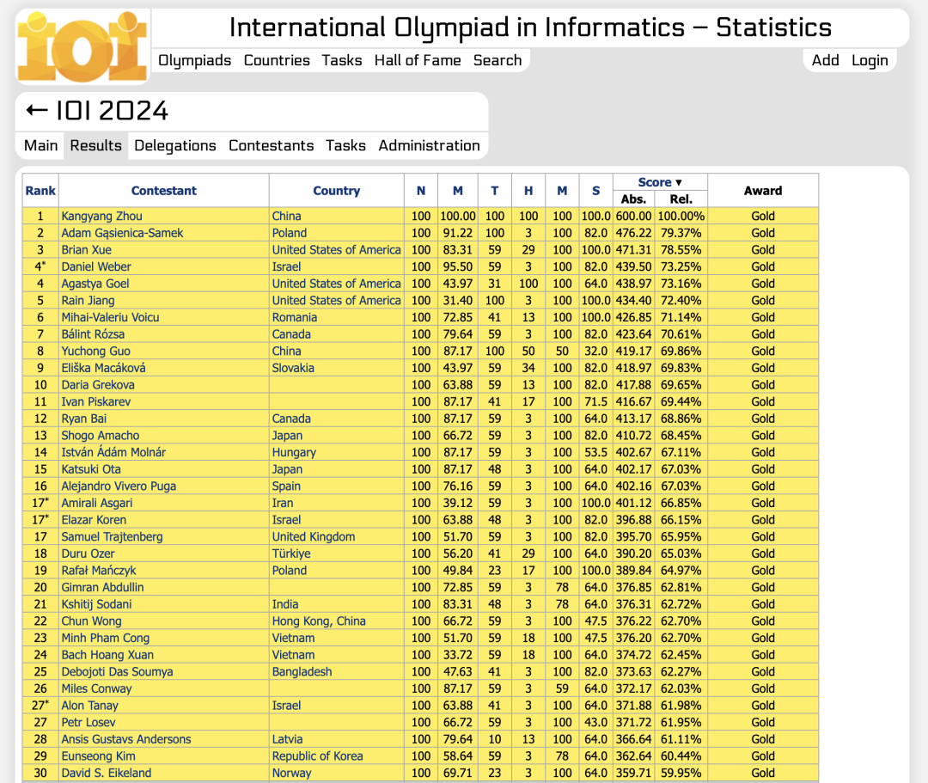Open Türkiye country link

click(x=291, y=554)
